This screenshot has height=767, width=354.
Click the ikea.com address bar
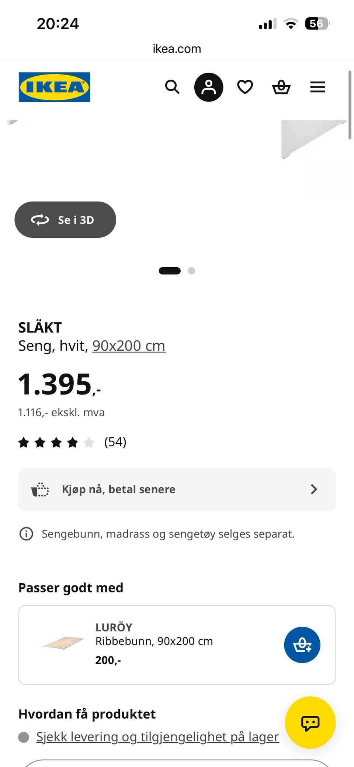pos(177,49)
